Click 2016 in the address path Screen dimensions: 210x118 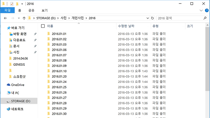pyautogui.click(x=92, y=18)
